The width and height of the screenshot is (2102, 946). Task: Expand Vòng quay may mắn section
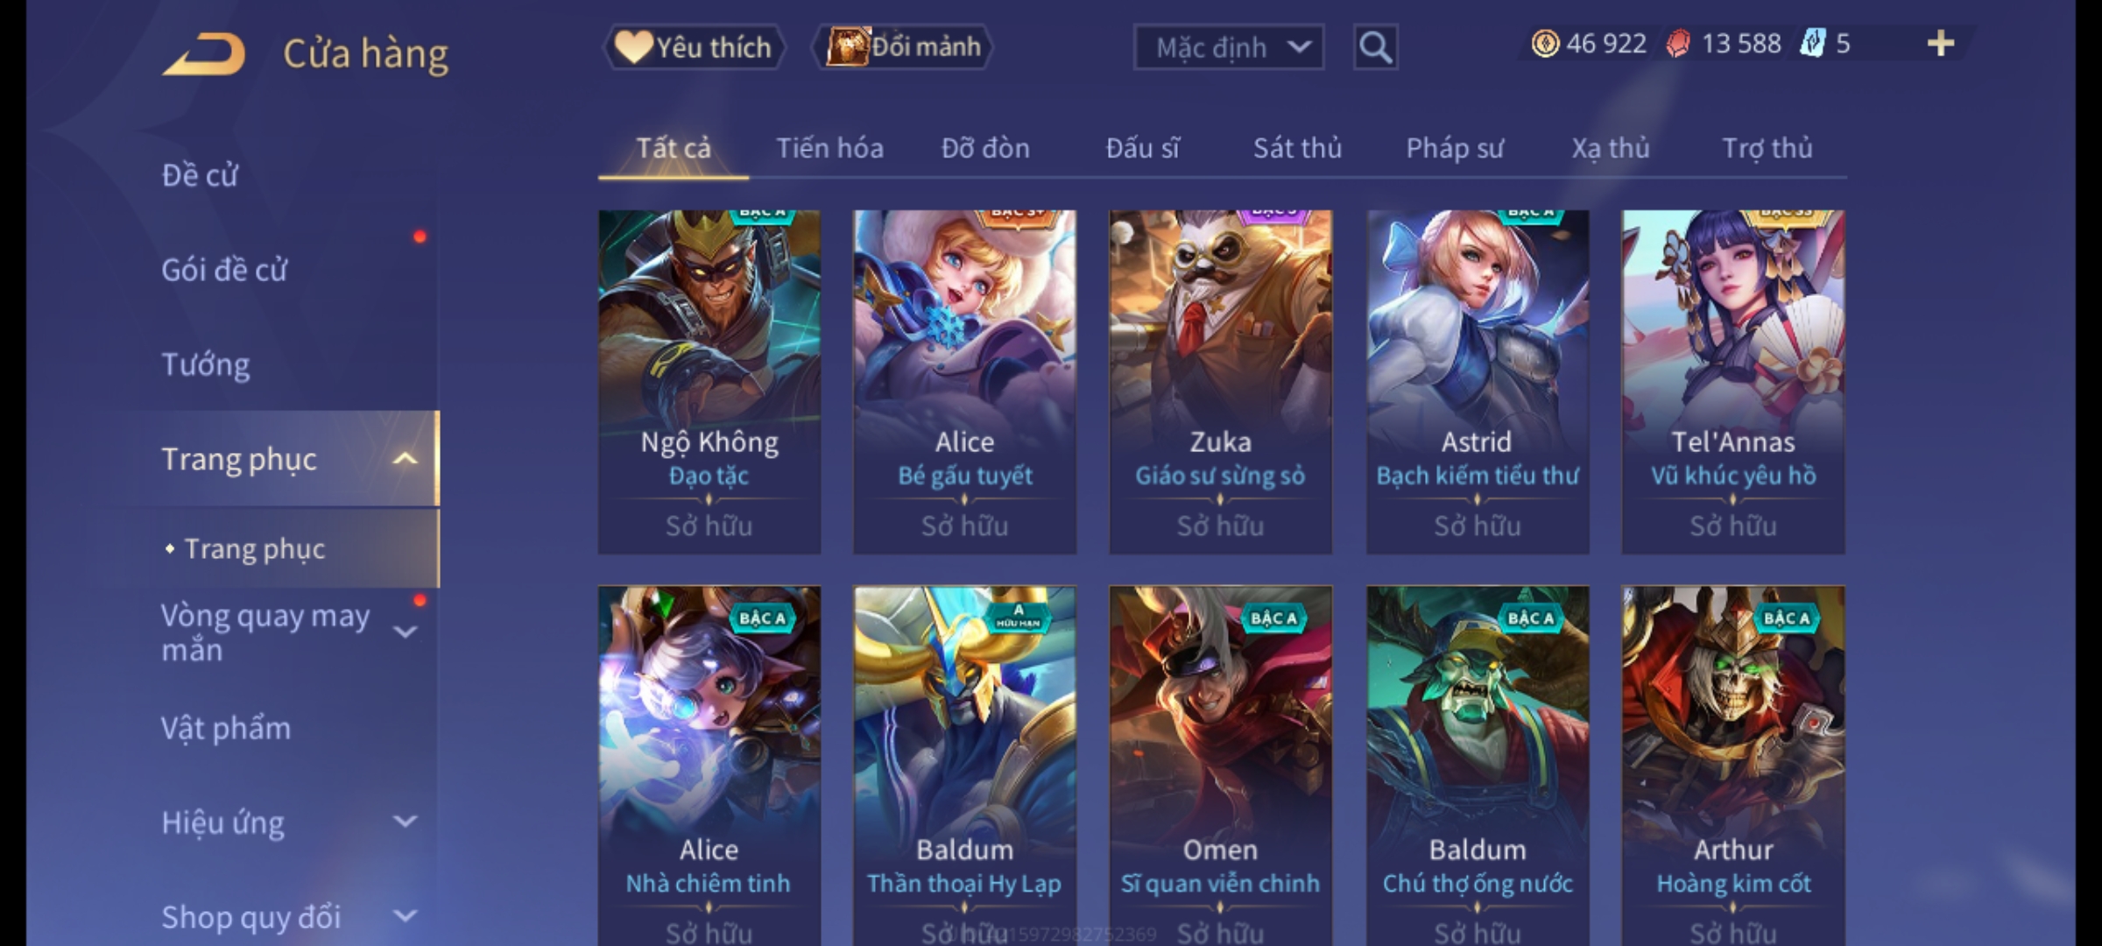[x=405, y=632]
